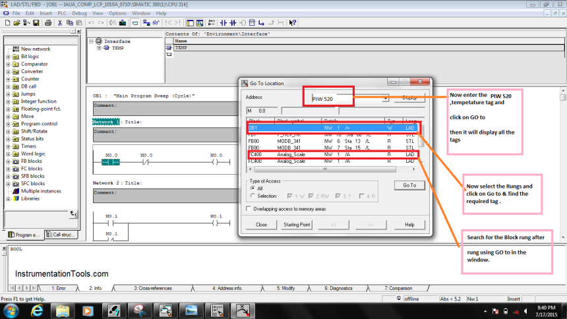Select Multiple instances in element tree
The image size is (567, 319).
(41, 191)
